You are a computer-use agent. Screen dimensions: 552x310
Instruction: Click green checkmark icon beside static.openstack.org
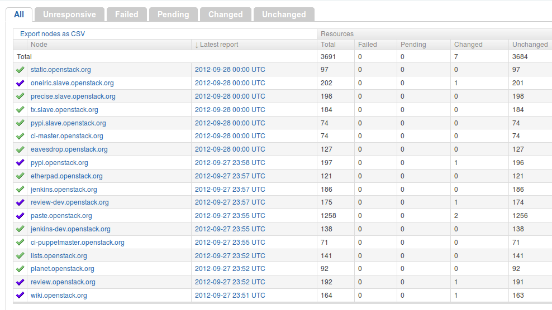pos(20,70)
